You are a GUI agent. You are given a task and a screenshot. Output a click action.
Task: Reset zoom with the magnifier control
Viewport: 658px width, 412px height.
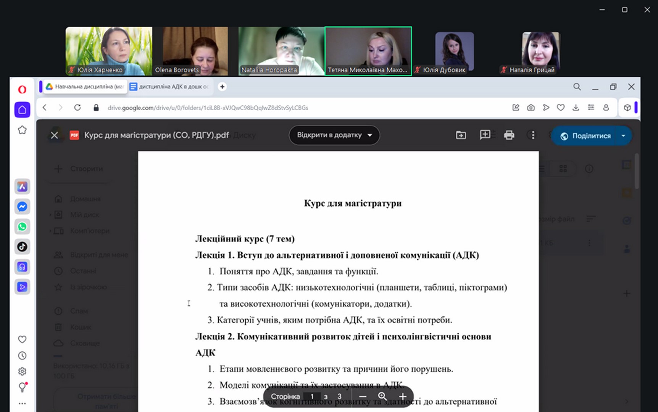(x=382, y=397)
